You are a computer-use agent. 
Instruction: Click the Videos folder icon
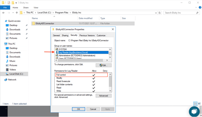7,70
